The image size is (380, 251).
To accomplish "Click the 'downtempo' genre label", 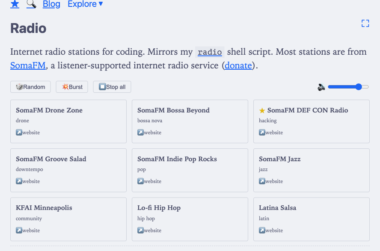I will point(30,169).
